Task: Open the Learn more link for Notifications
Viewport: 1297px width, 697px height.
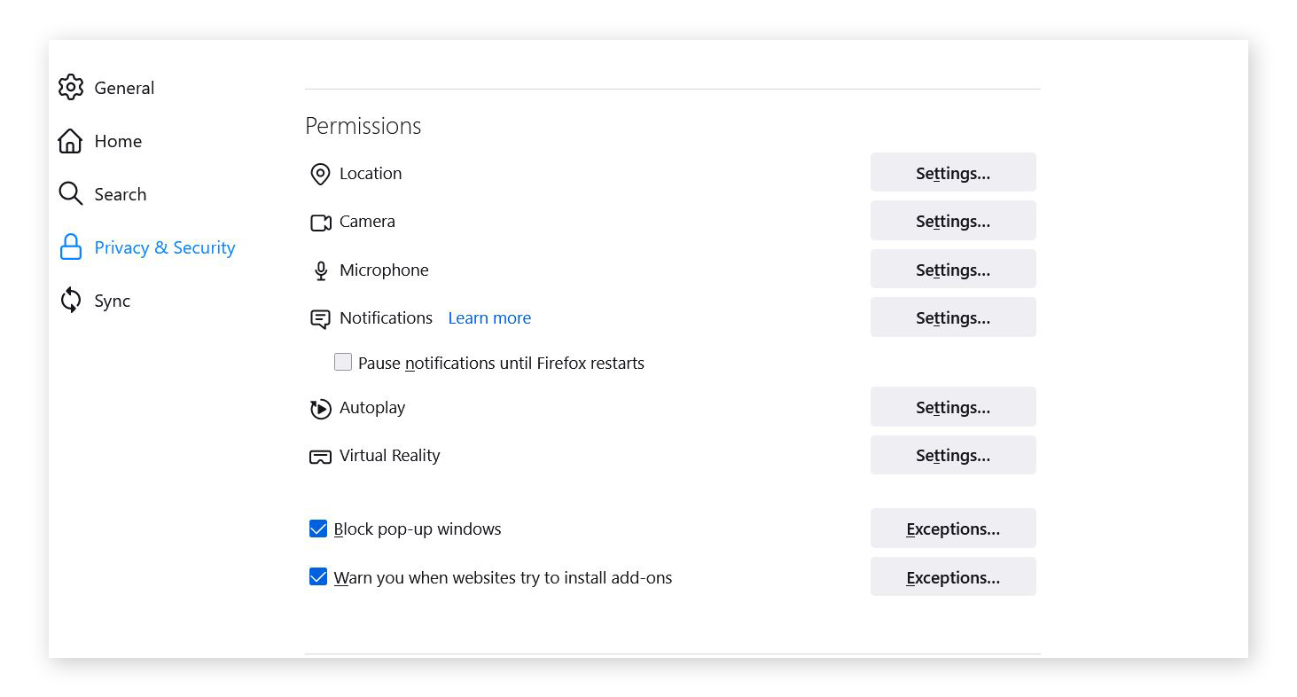Action: [488, 317]
